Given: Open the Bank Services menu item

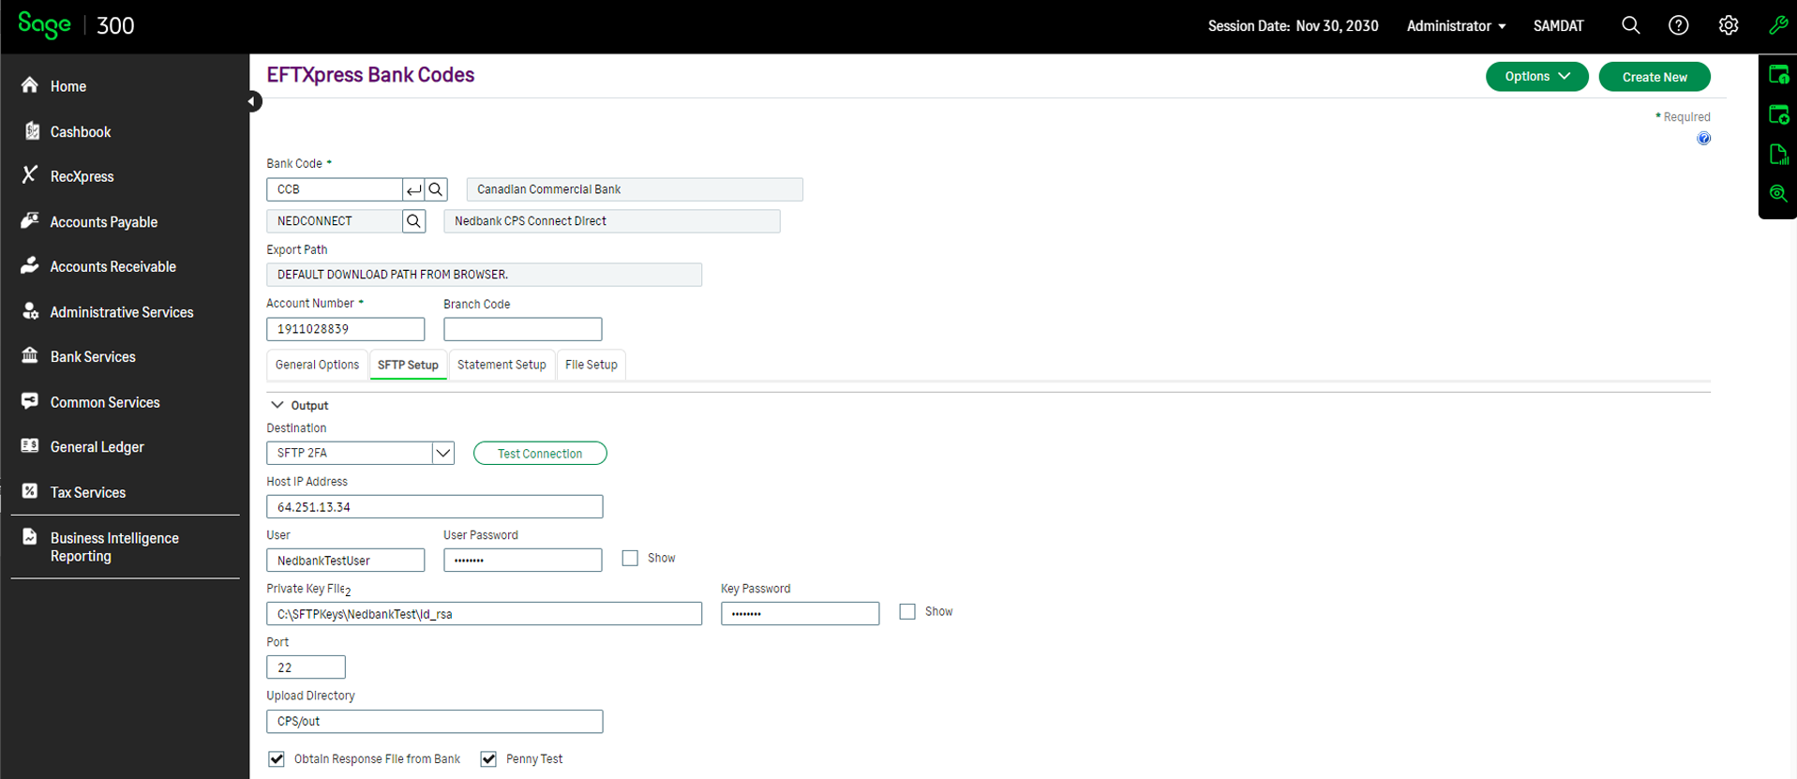Looking at the screenshot, I should [93, 357].
